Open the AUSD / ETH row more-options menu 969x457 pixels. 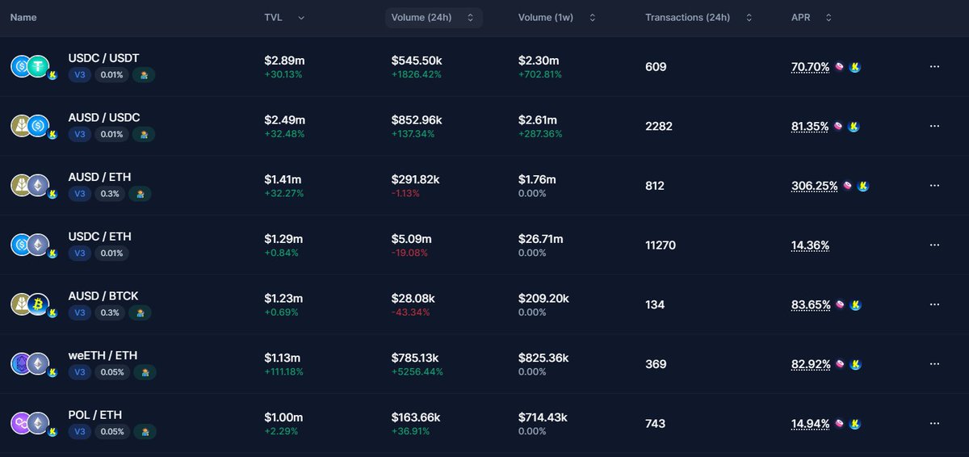[934, 186]
